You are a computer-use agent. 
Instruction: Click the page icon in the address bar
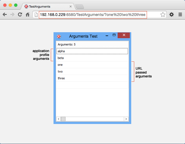click(36, 15)
